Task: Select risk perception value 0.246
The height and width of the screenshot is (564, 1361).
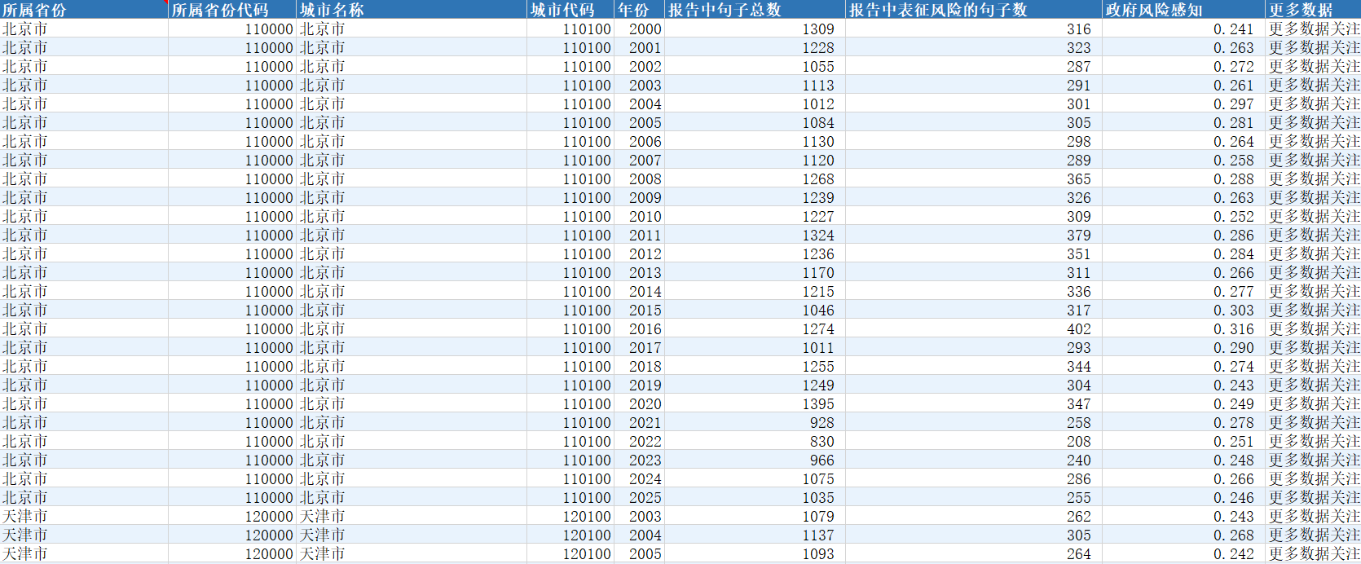Action: tap(1234, 497)
